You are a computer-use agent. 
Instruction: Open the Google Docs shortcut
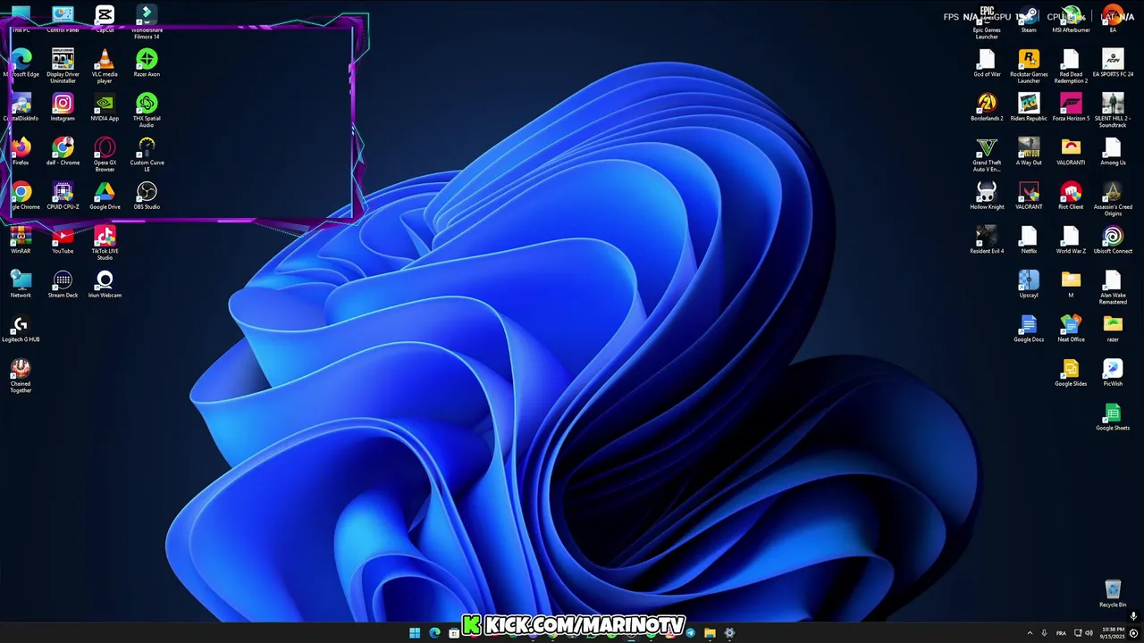[x=1029, y=329]
